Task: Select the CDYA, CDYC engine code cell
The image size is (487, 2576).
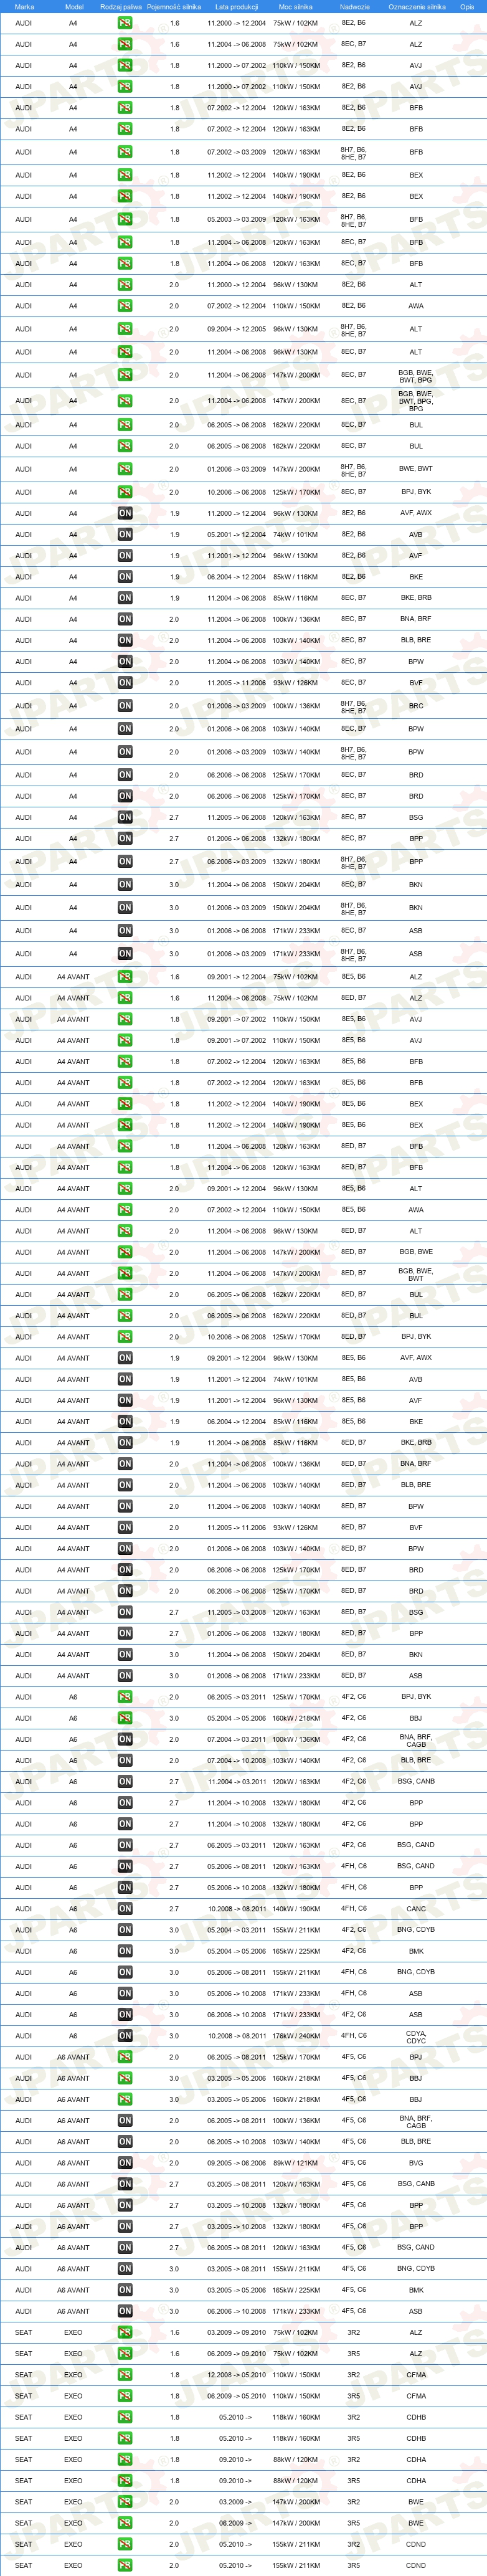Action: [x=416, y=2037]
